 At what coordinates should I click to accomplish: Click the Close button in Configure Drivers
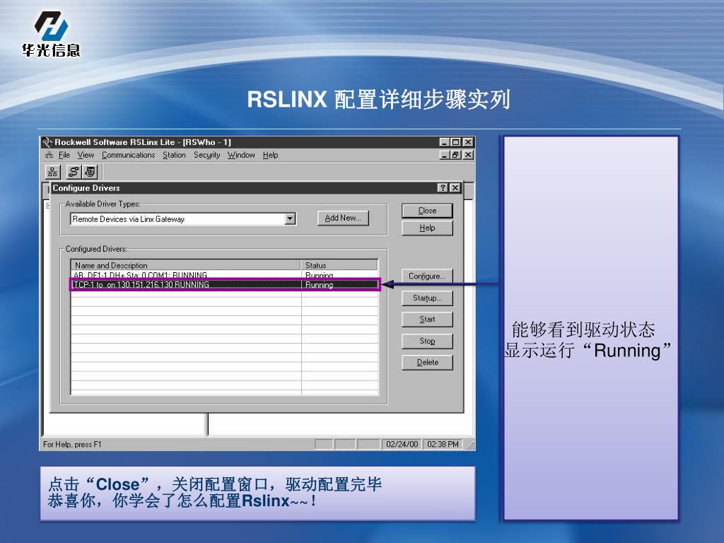tap(427, 211)
